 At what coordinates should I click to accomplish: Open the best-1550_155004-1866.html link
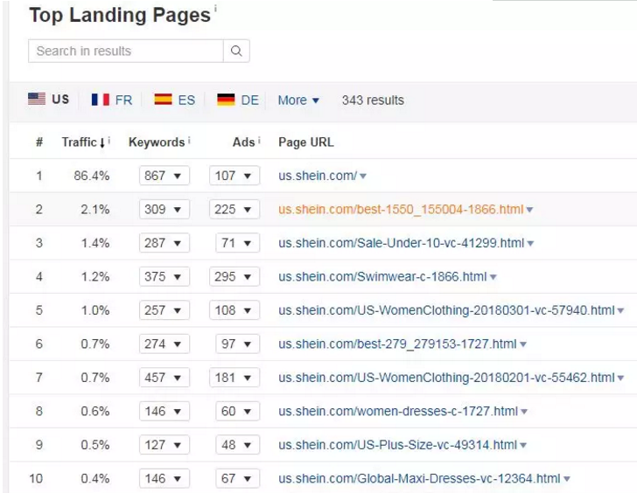point(401,210)
